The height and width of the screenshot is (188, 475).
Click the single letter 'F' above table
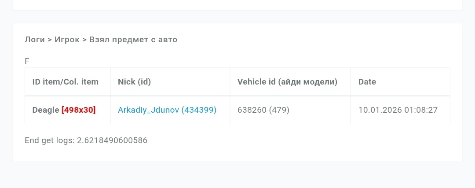point(27,61)
